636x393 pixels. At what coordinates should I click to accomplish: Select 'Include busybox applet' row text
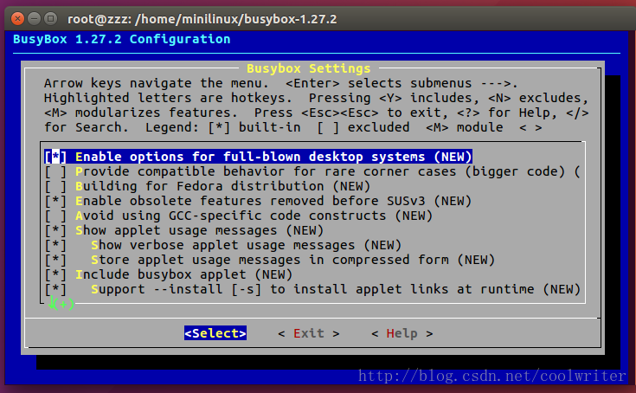183,274
